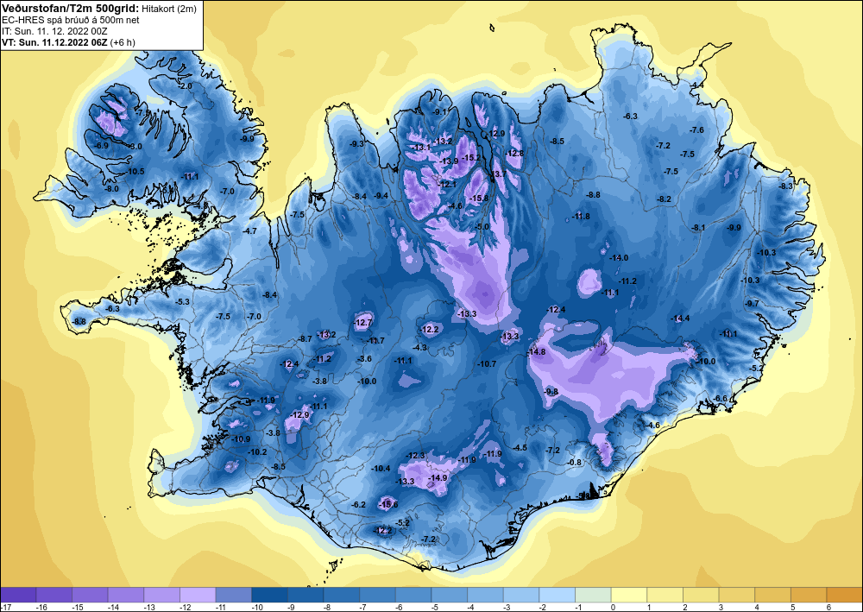Click the '-9.4' temperature label
The height and width of the screenshot is (612, 863).
pyautogui.click(x=381, y=196)
